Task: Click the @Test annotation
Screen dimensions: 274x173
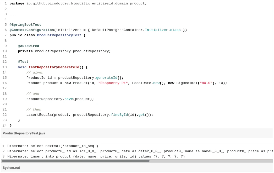Action: tap(23, 62)
